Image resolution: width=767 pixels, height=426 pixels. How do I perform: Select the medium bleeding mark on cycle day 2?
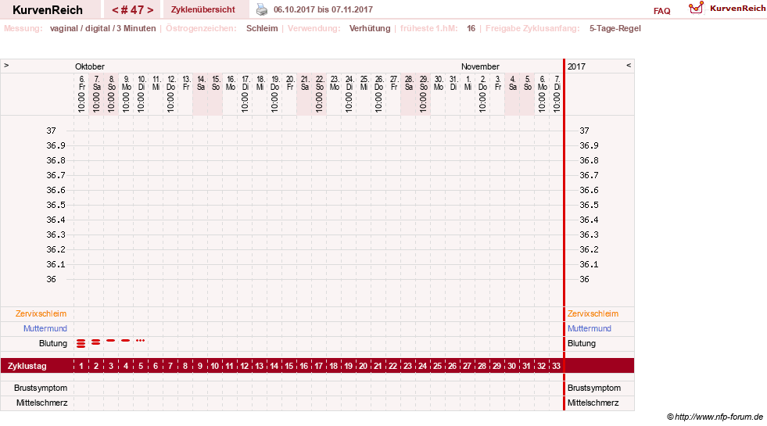point(96,342)
